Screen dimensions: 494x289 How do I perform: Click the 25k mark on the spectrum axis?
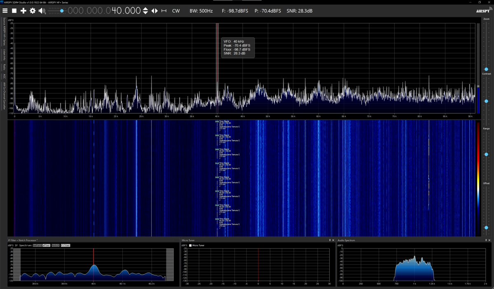pos(141,116)
